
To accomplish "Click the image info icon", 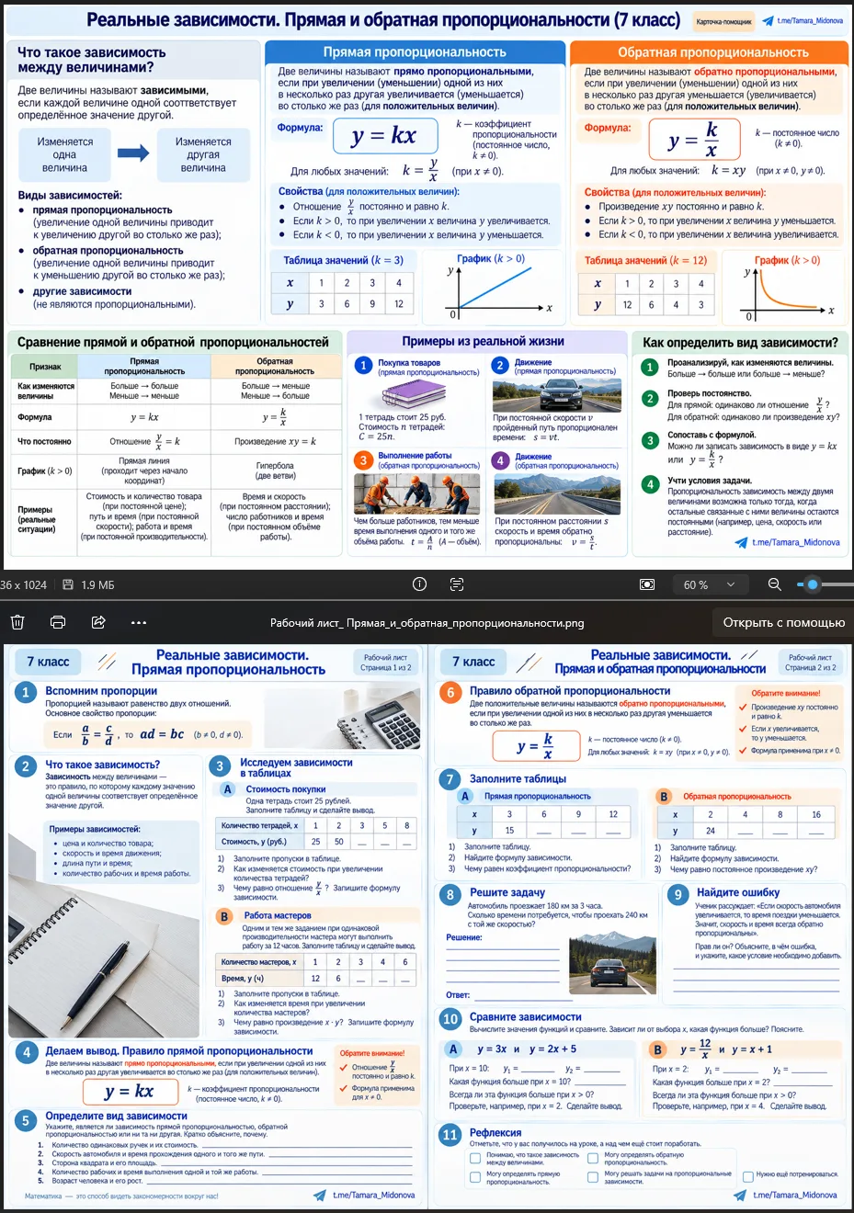I will coord(420,584).
